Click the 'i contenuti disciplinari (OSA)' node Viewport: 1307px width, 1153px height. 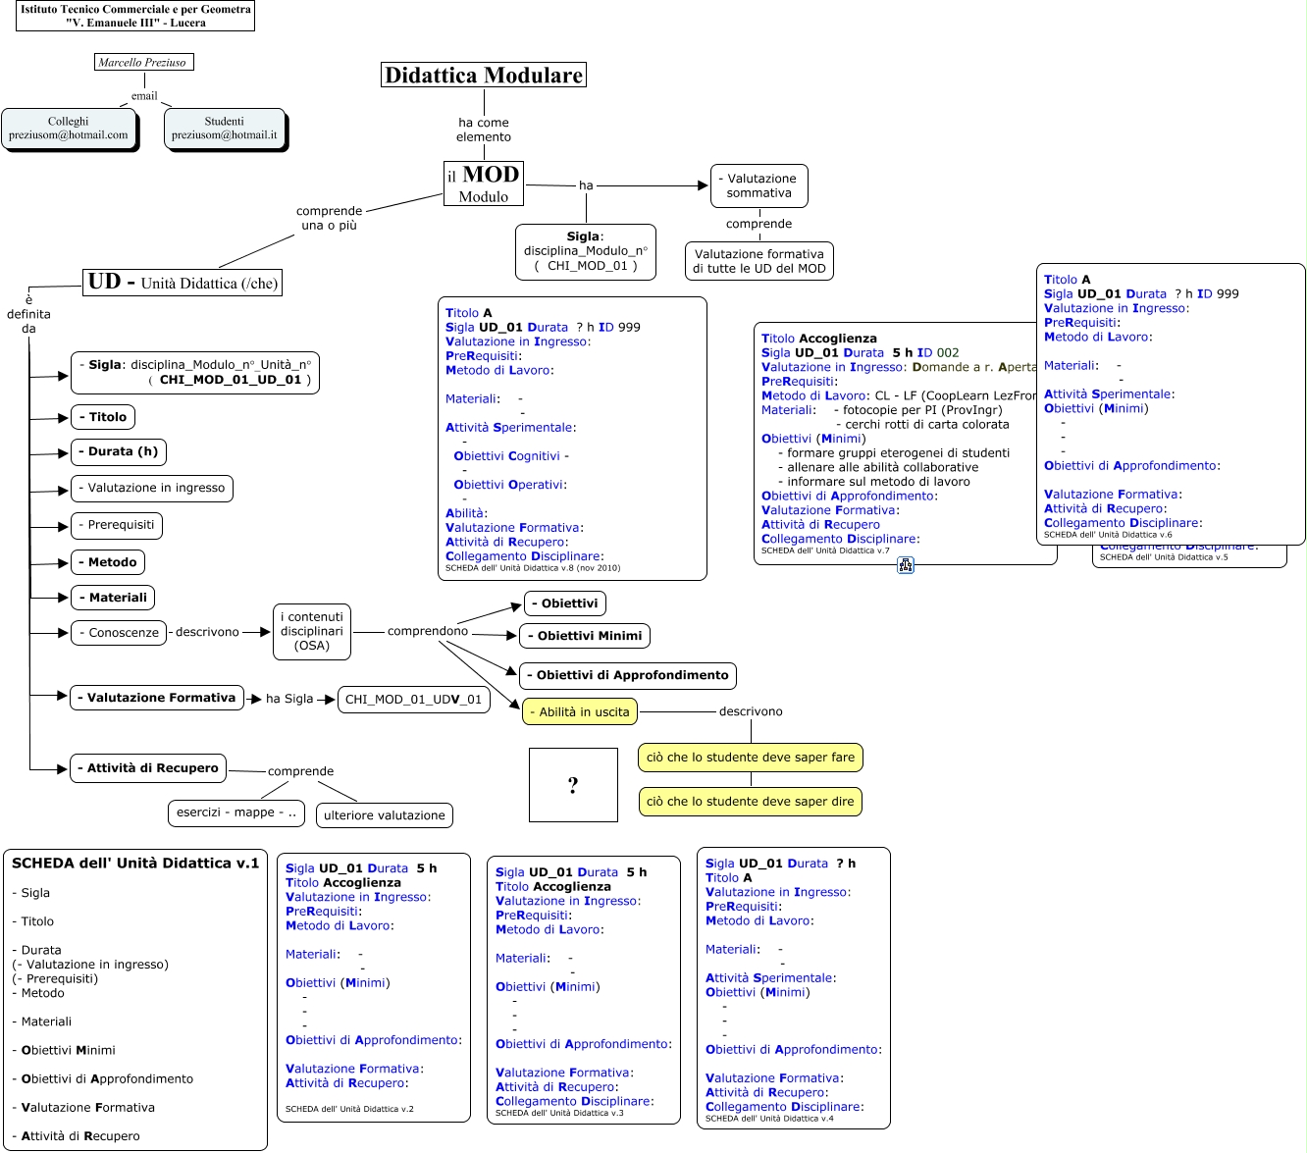[312, 632]
